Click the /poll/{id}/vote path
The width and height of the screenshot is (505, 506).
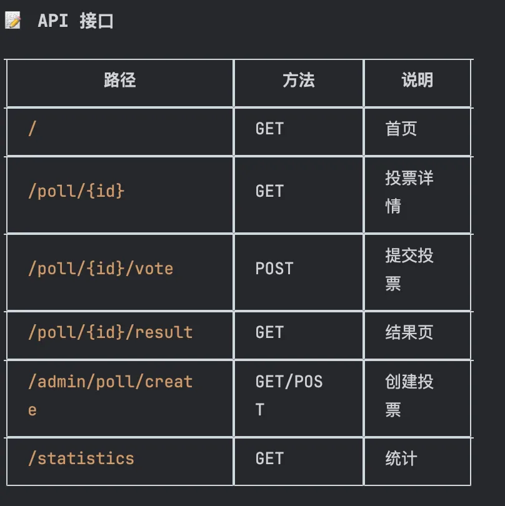(x=101, y=269)
